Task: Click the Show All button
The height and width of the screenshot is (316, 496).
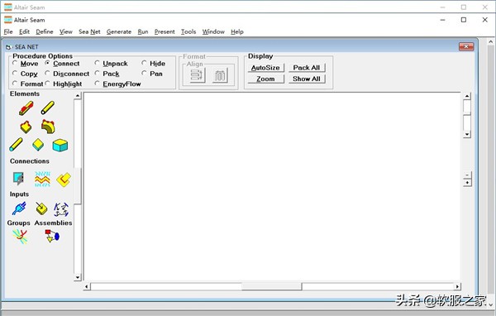Action: pos(307,79)
